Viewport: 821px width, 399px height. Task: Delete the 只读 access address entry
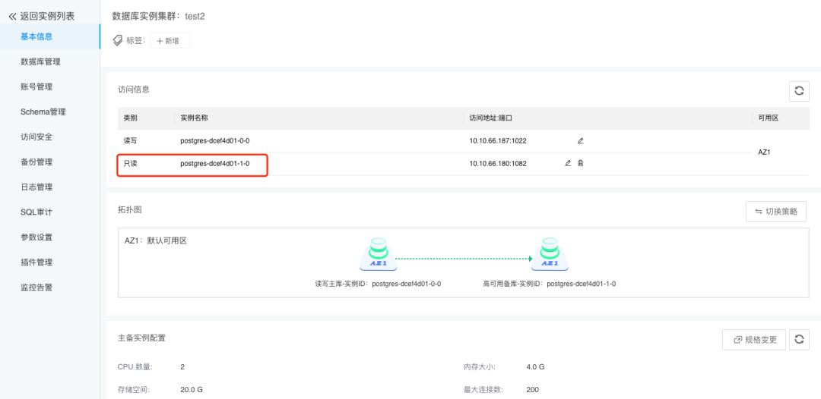(x=580, y=163)
